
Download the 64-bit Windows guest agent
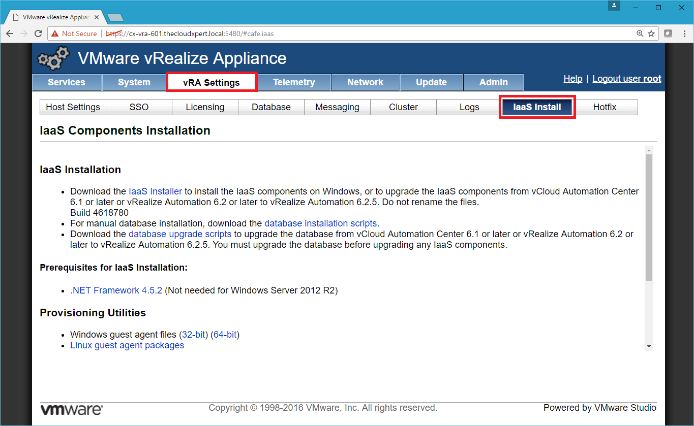[225, 335]
